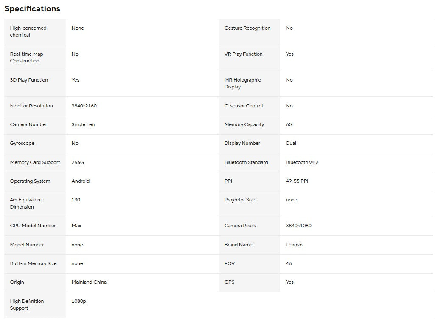Click the Brand Name value Lenovo
This screenshot has width=441, height=322.
(x=294, y=245)
